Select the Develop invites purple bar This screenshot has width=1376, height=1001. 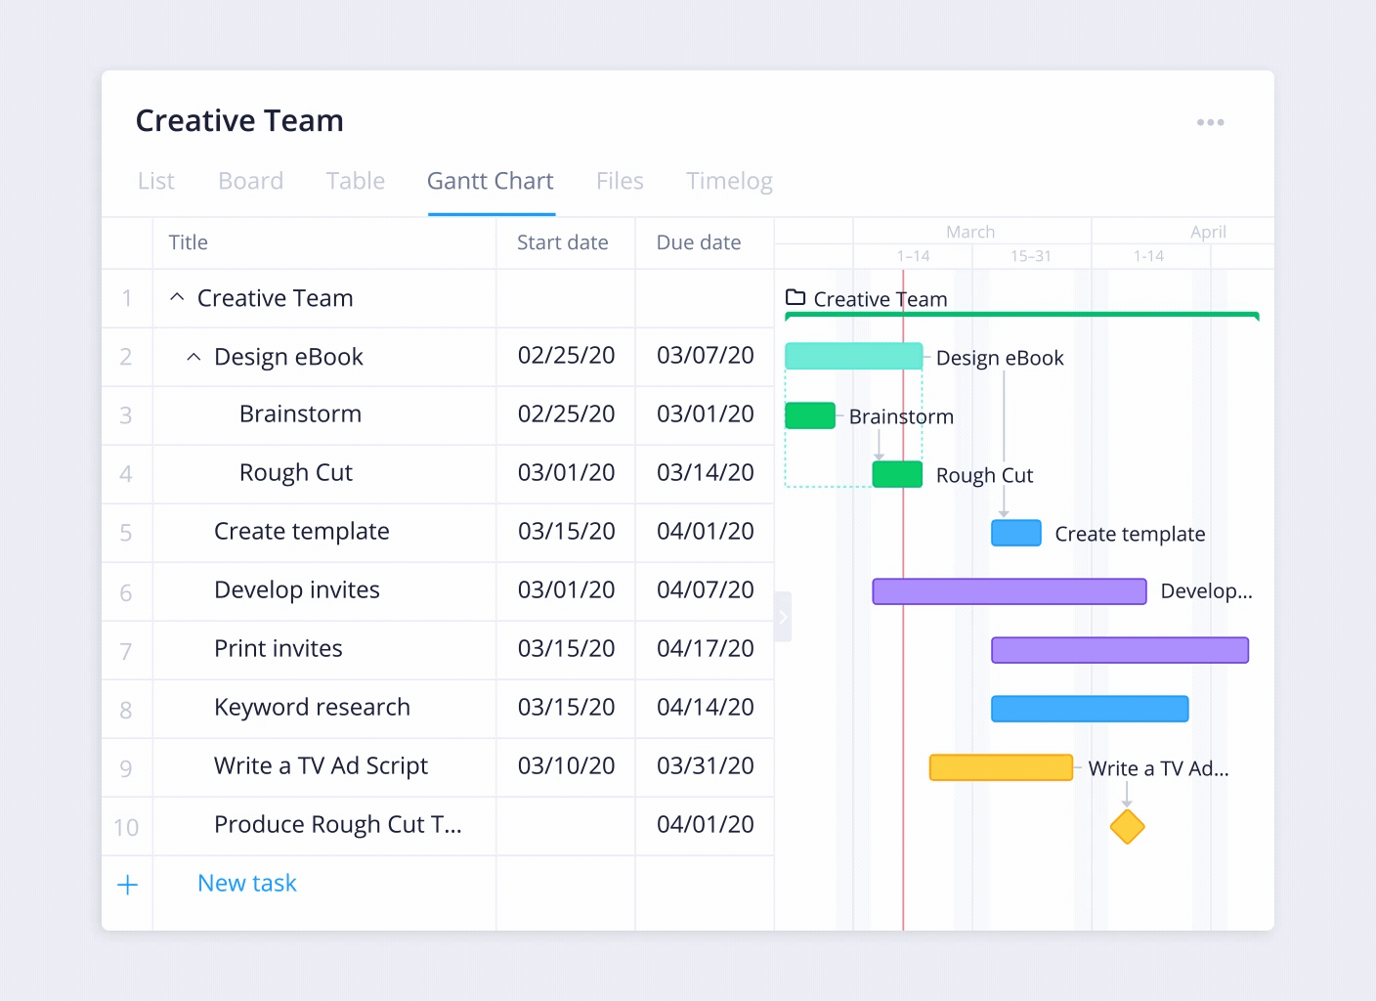pos(1009,590)
